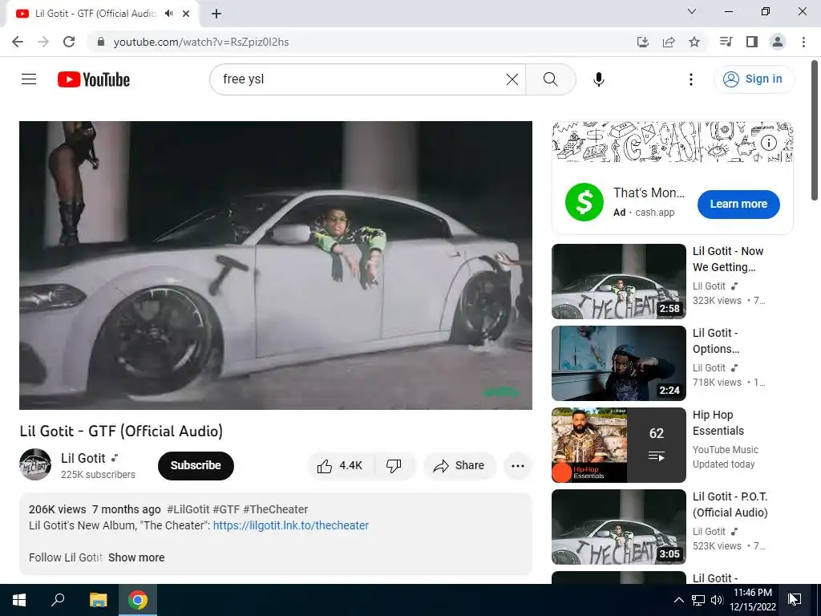Click the magnifier search button
The height and width of the screenshot is (616, 821).
tap(550, 79)
